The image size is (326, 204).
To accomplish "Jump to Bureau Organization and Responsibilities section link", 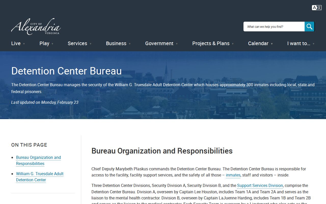I will (38, 160).
